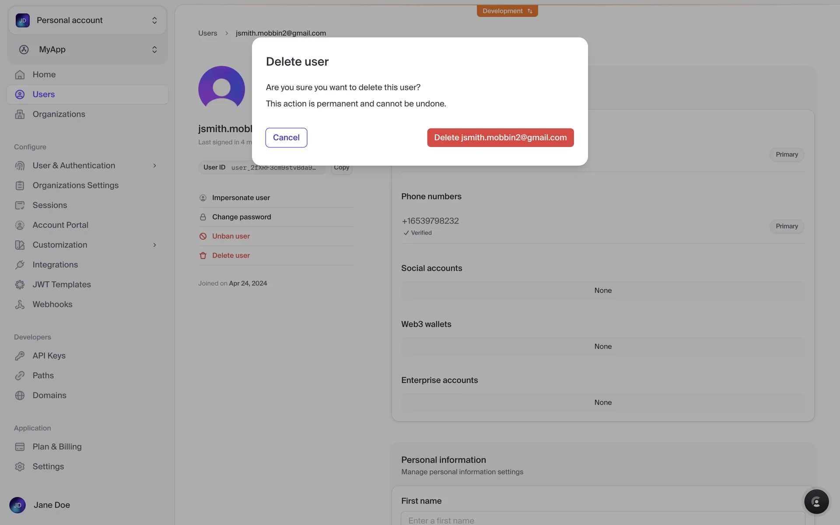Click the JWT Templates gear icon
This screenshot has height=525, width=840.
coord(20,285)
